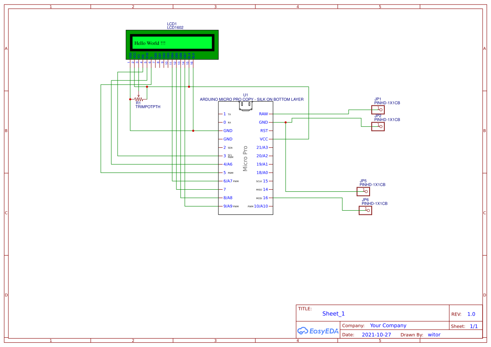Click the revision value 1.0
491x347 pixels.
coord(470,314)
